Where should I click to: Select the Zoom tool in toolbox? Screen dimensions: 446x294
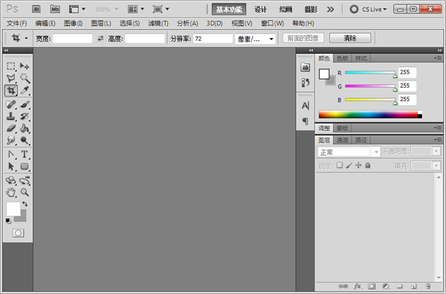pyautogui.click(x=25, y=192)
